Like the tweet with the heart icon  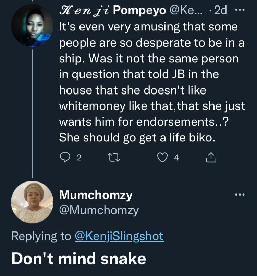point(162,158)
